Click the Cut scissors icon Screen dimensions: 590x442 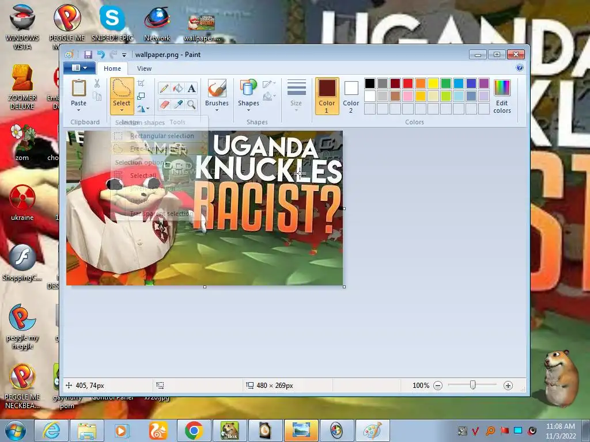[x=97, y=83]
